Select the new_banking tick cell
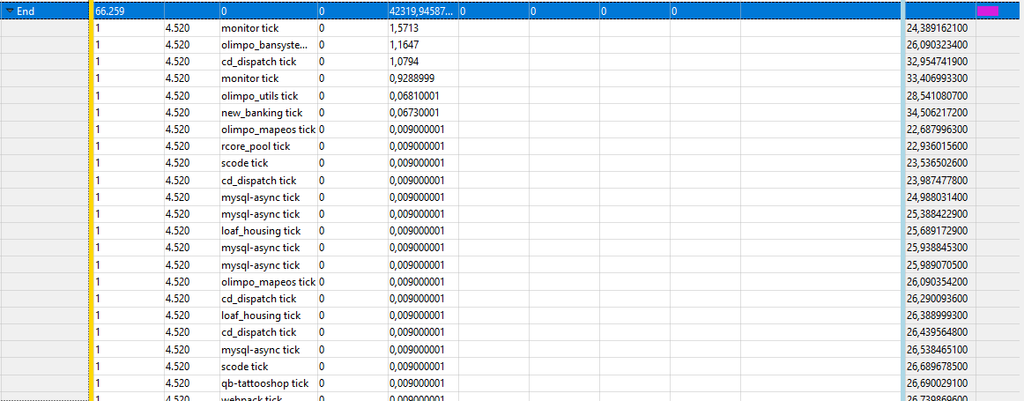 click(262, 112)
